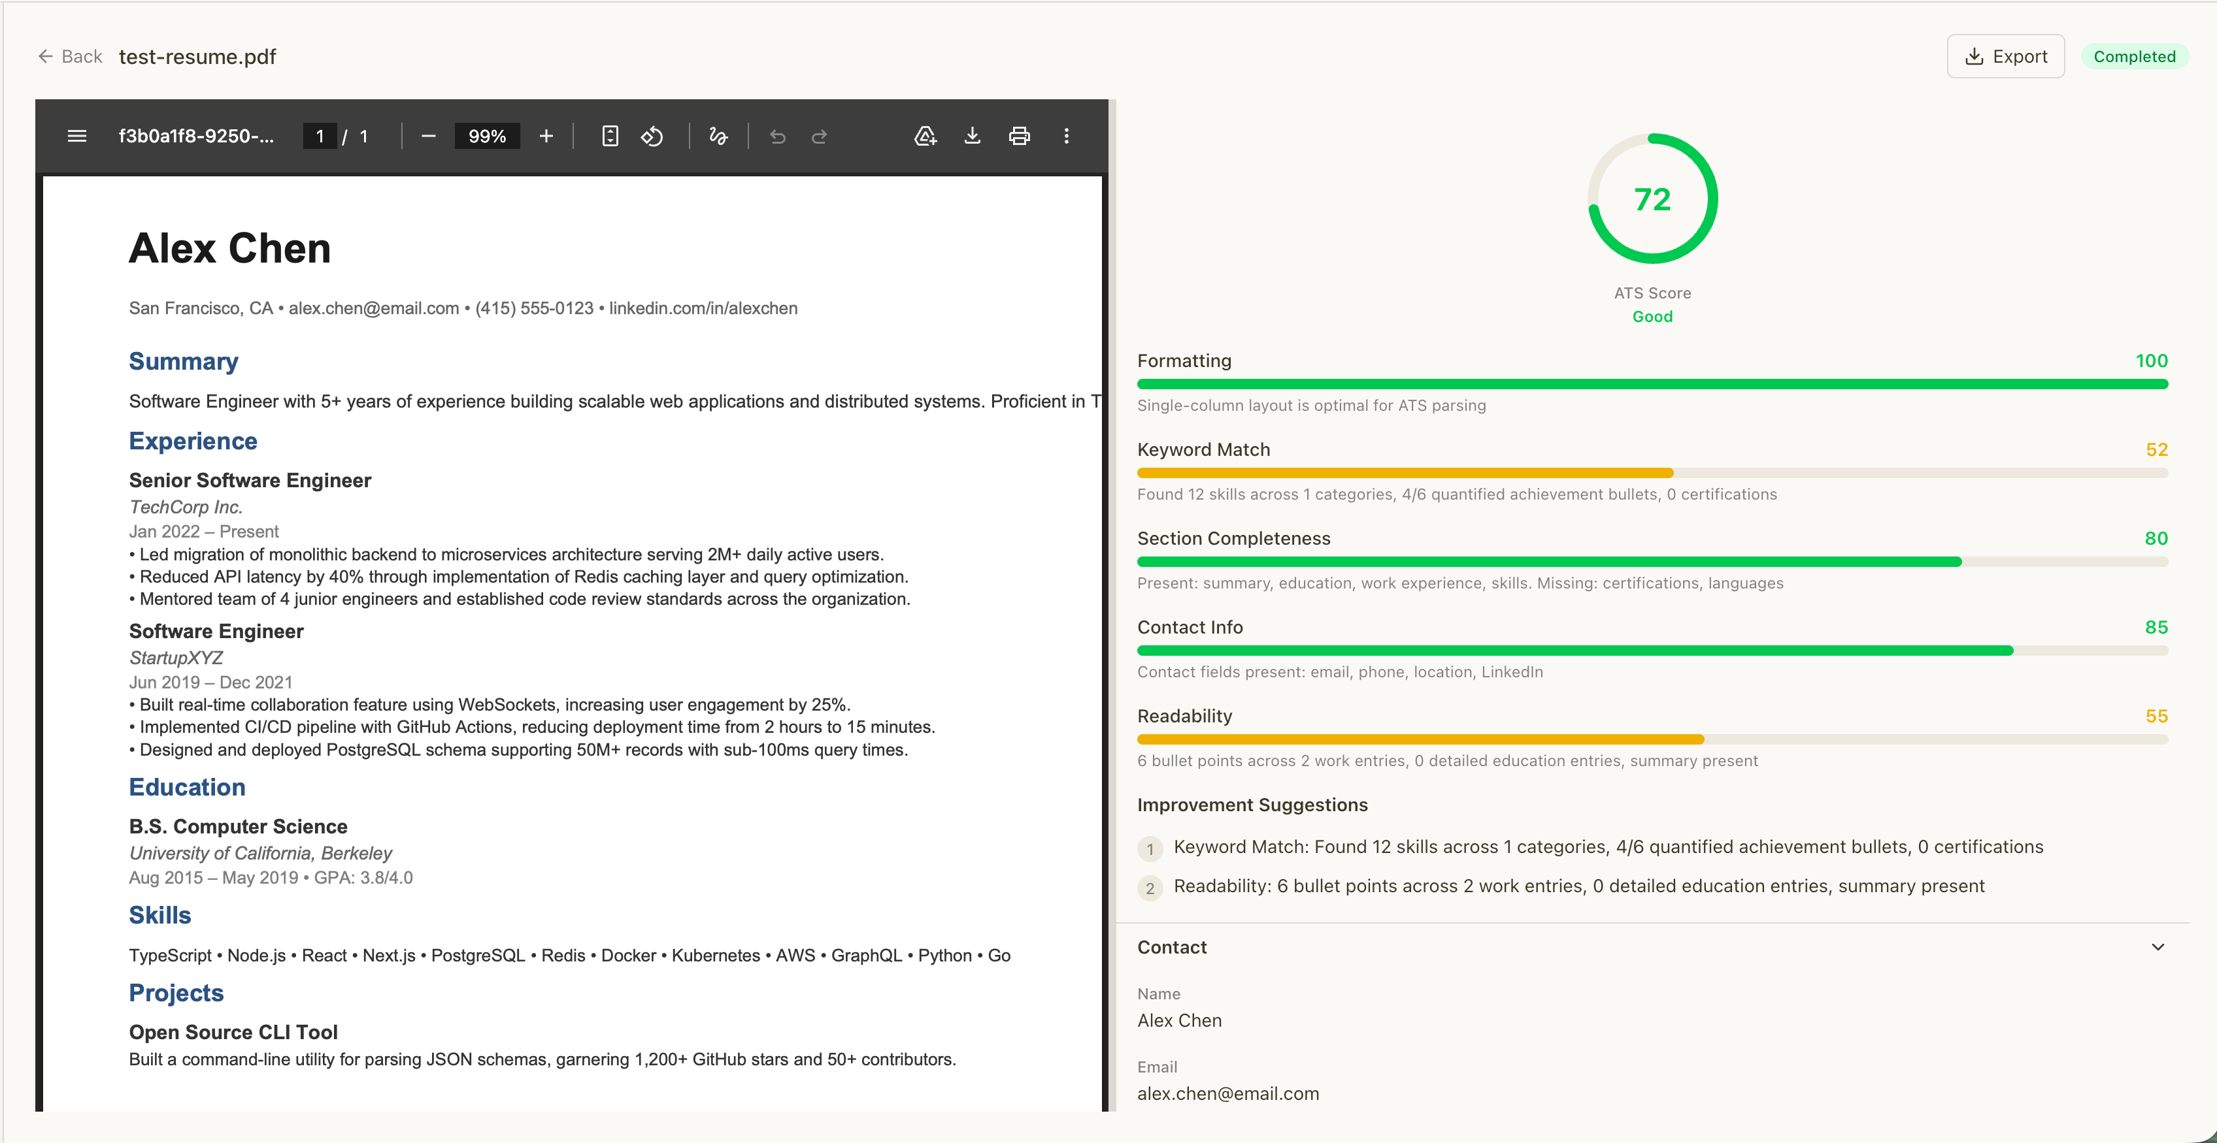This screenshot has height=1143, width=2217.
Task: Export the resume analysis
Action: point(2005,57)
